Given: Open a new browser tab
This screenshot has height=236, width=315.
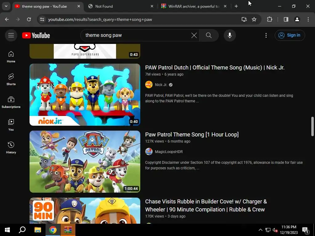Looking at the screenshot, I should tap(236, 6).
